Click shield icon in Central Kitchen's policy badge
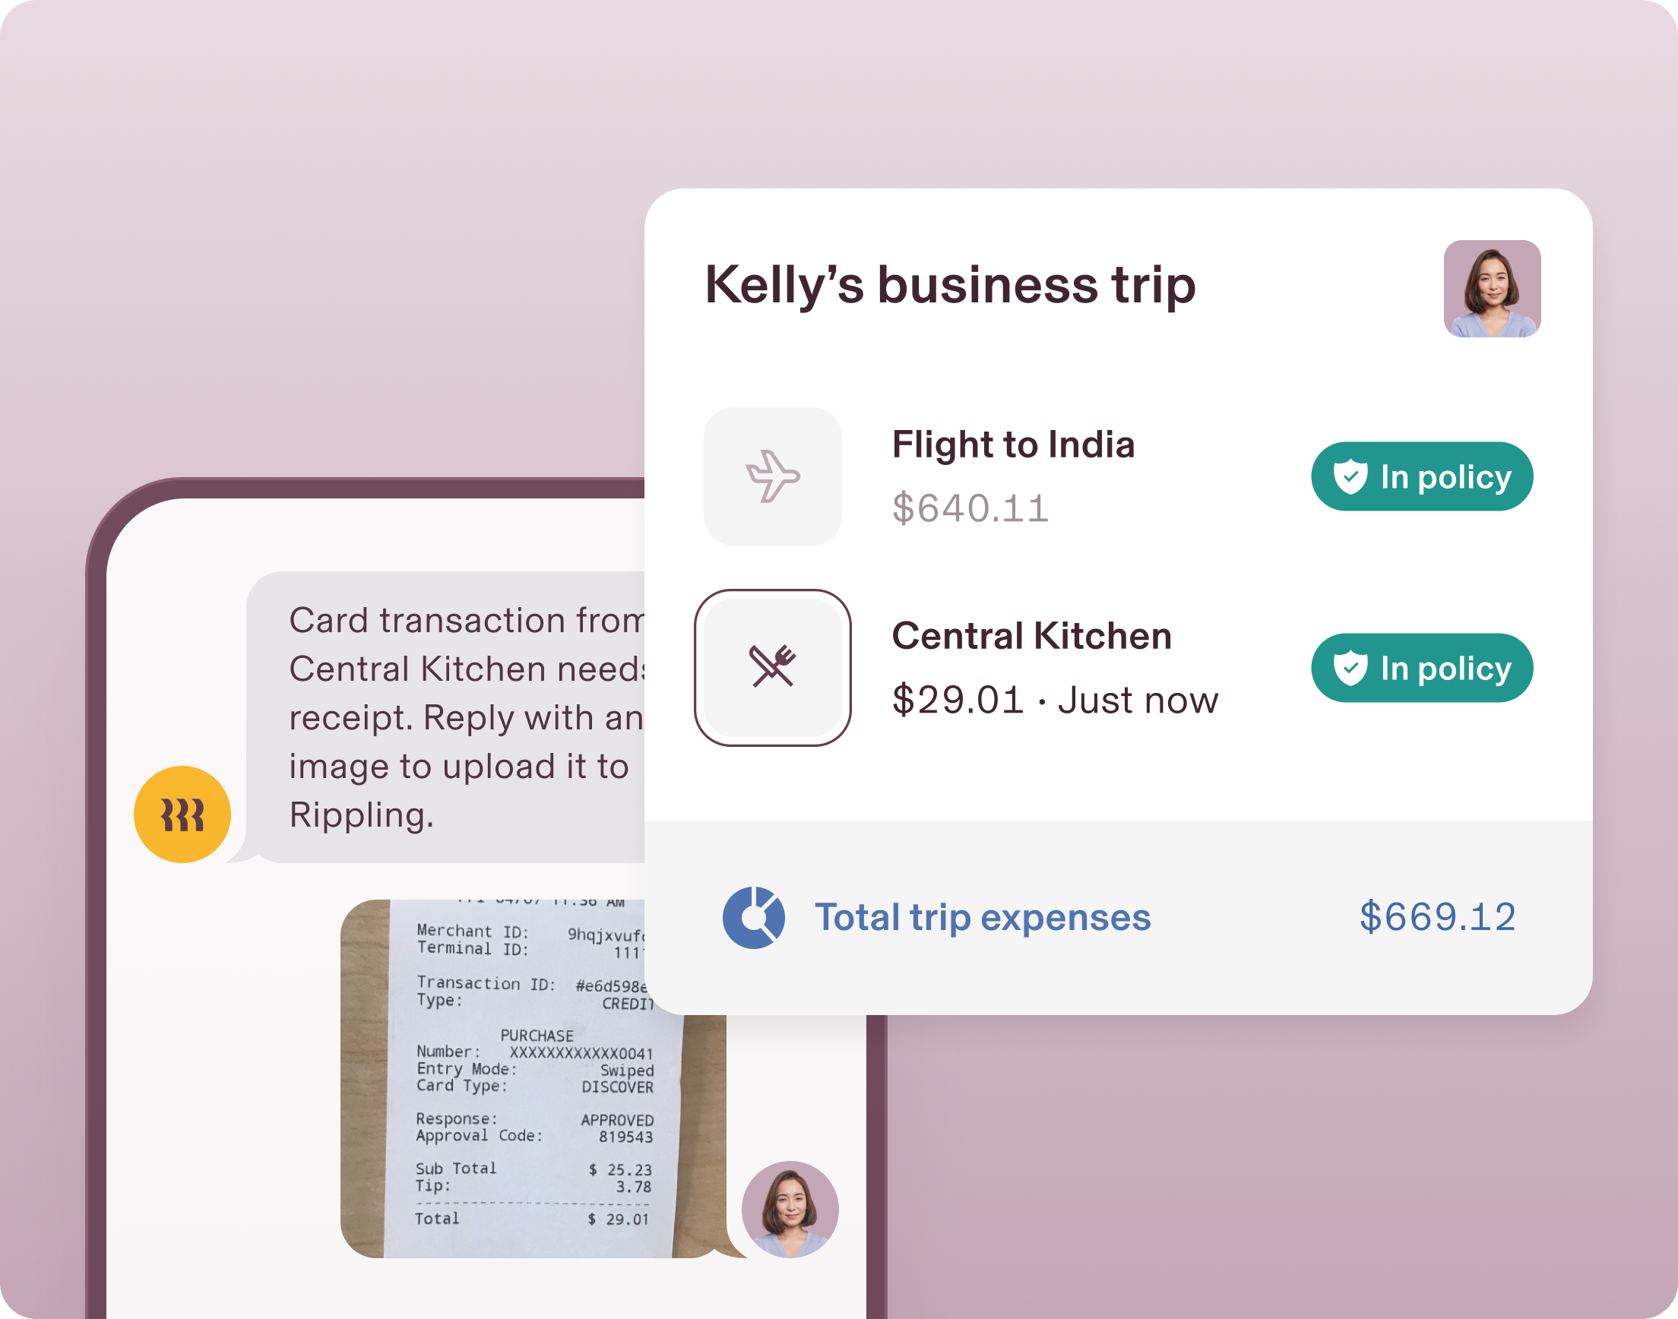Image resolution: width=1678 pixels, height=1319 pixels. (1350, 668)
